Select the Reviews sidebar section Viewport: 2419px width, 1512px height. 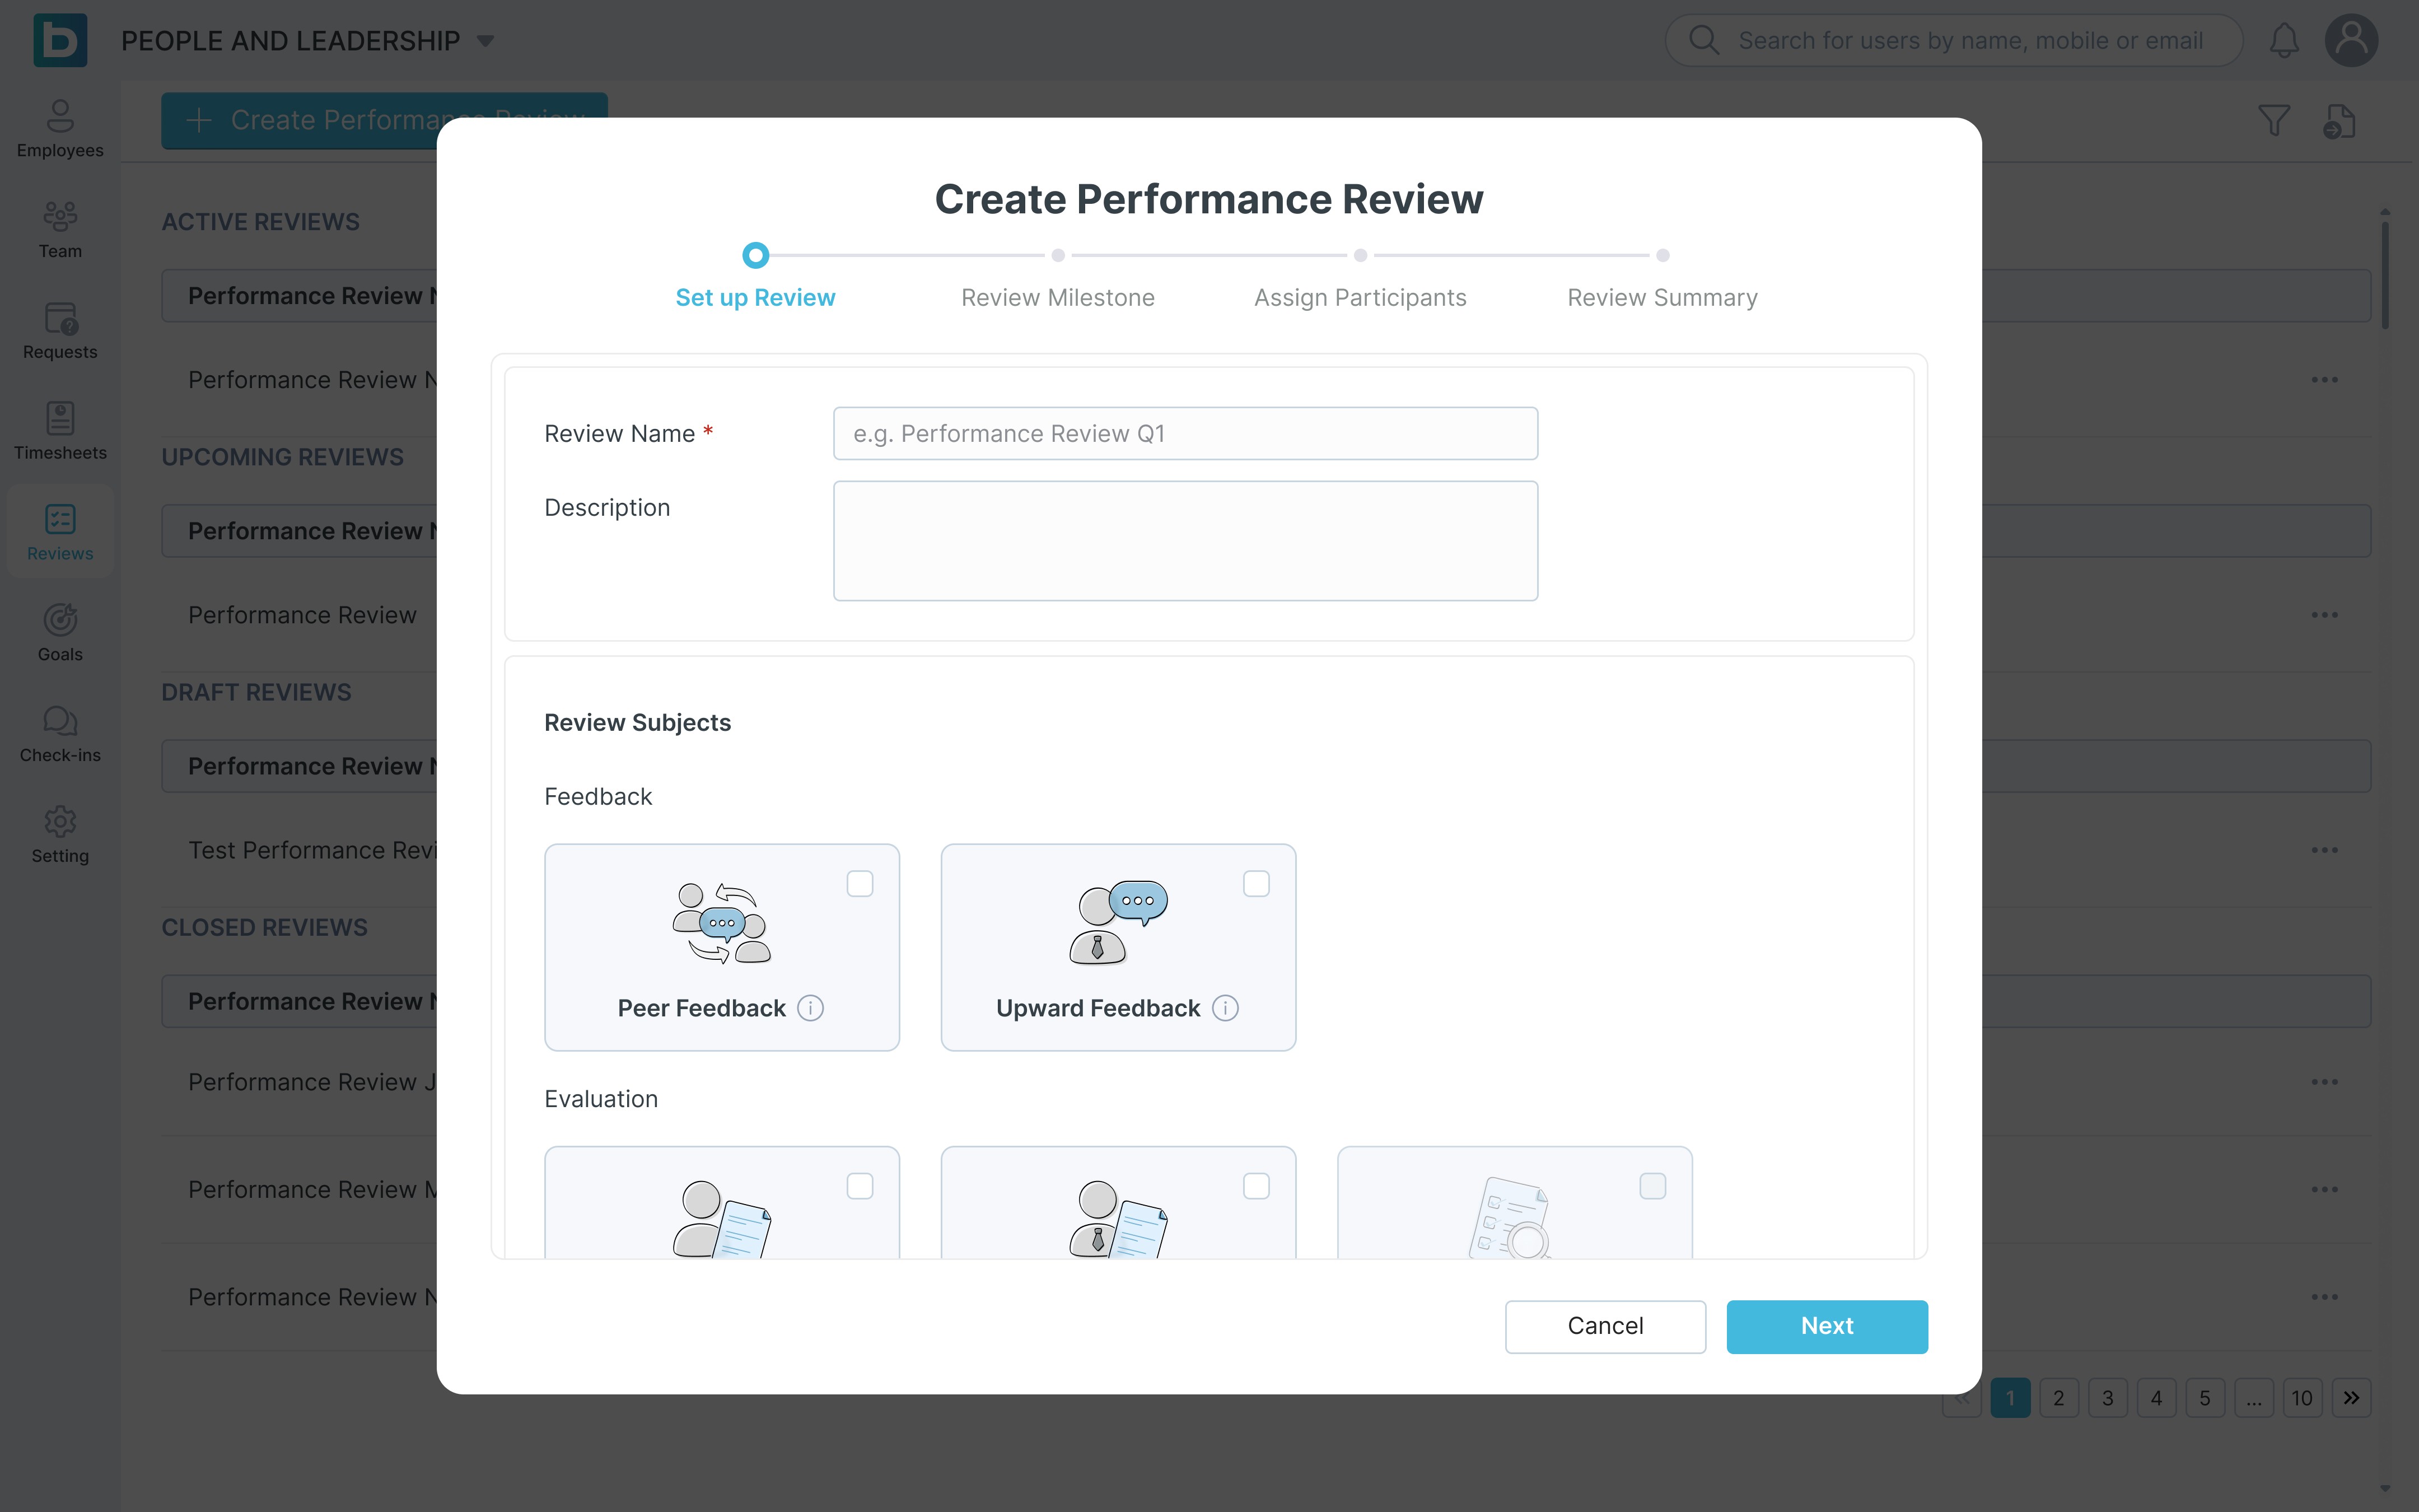pyautogui.click(x=60, y=532)
